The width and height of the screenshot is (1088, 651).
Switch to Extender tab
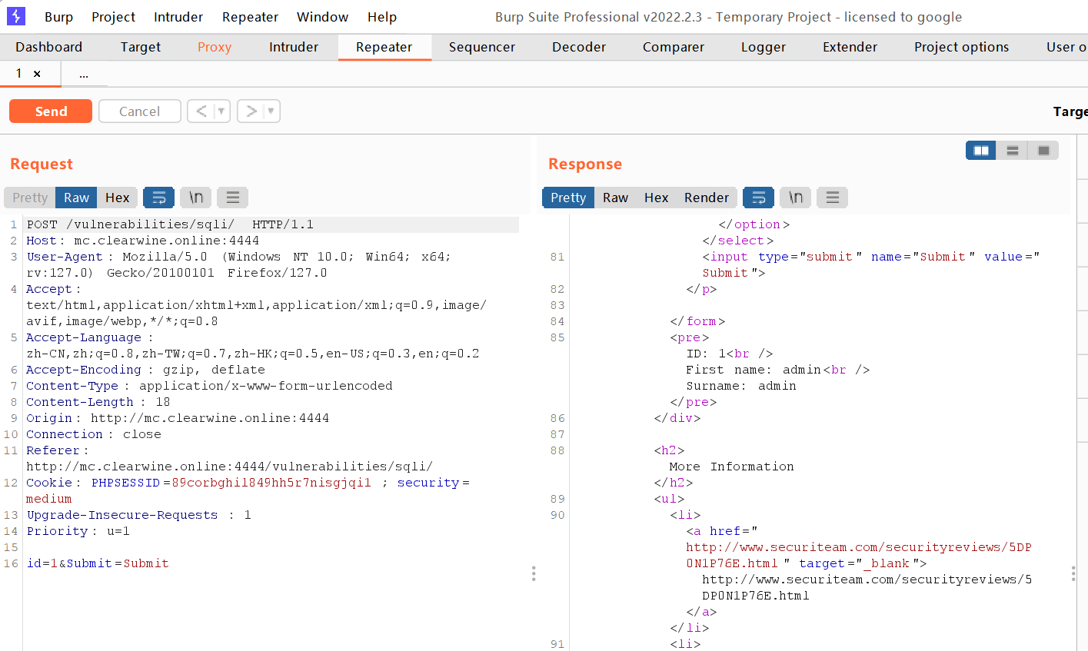tap(850, 47)
